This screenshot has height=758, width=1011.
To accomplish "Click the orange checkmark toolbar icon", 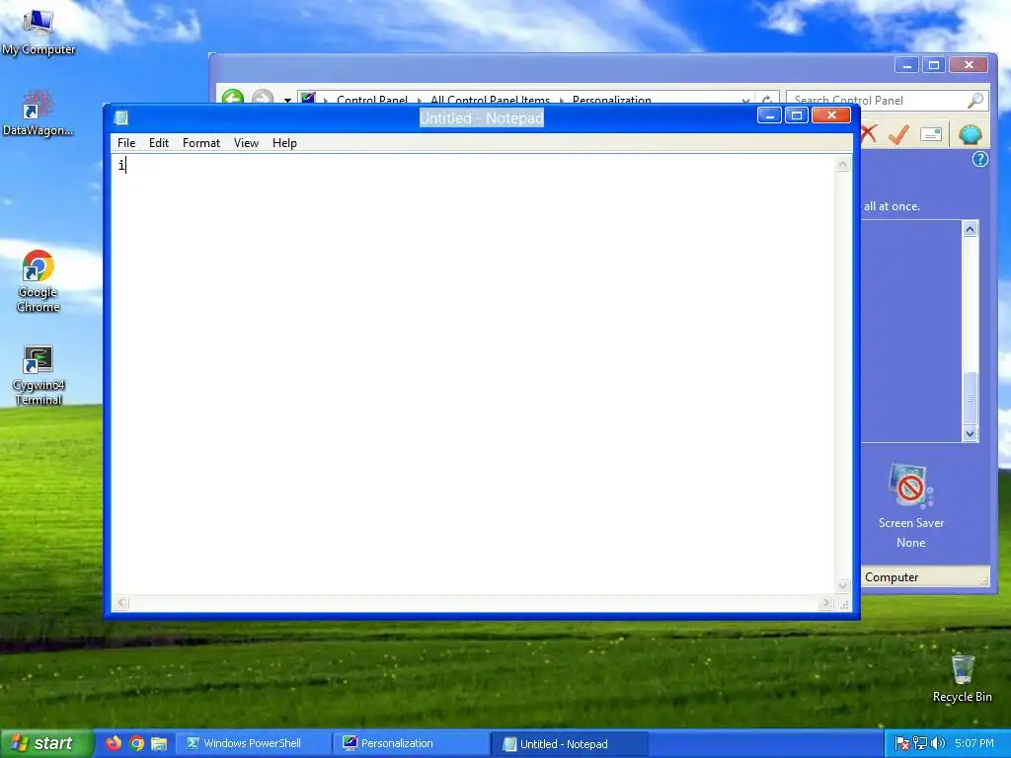I will click(x=898, y=134).
